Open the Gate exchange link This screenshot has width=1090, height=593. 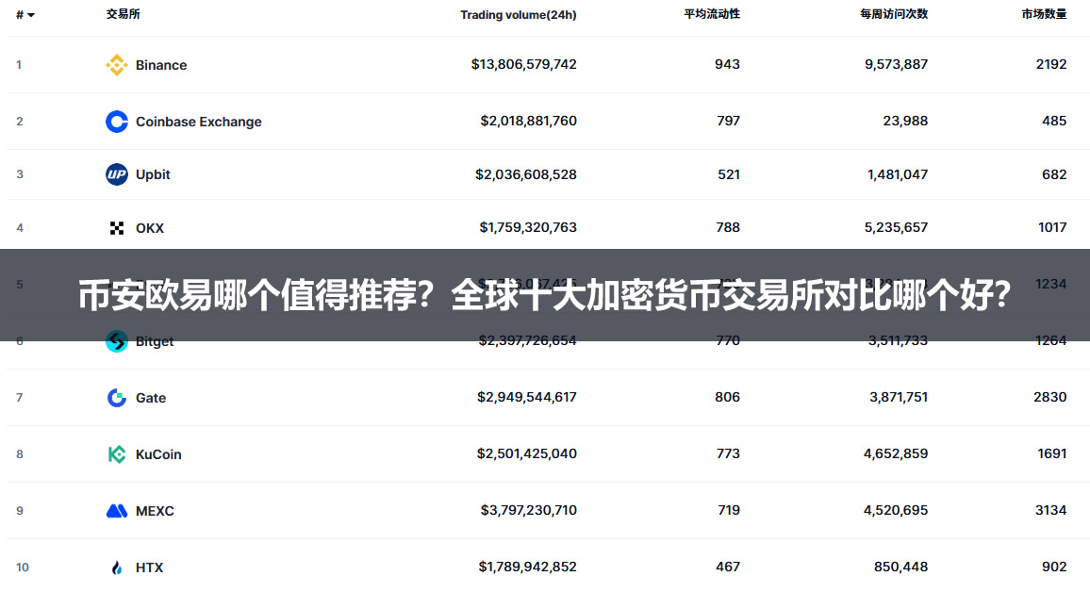151,398
